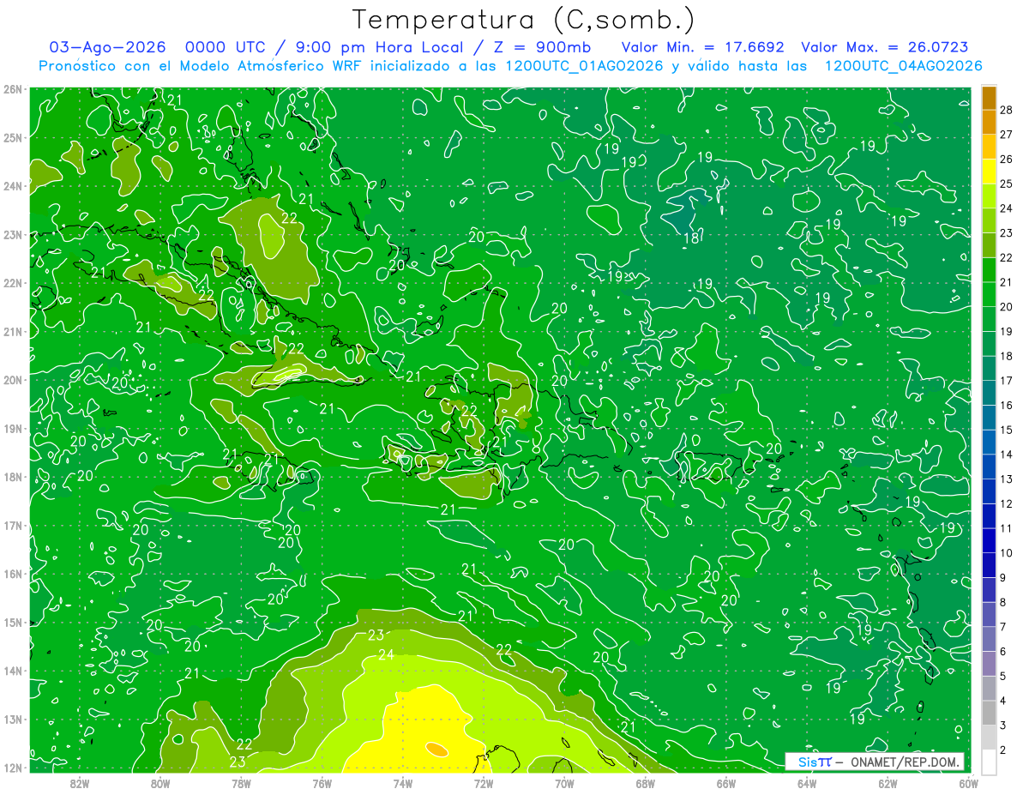The image size is (1029, 795).
Task: Click the lime swatch between legend 24 and 25
Action: (989, 196)
